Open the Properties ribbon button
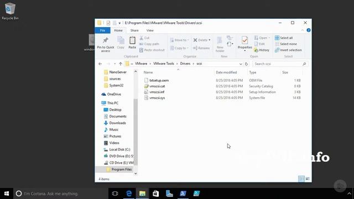This screenshot has width=354, height=199. coord(244,43)
